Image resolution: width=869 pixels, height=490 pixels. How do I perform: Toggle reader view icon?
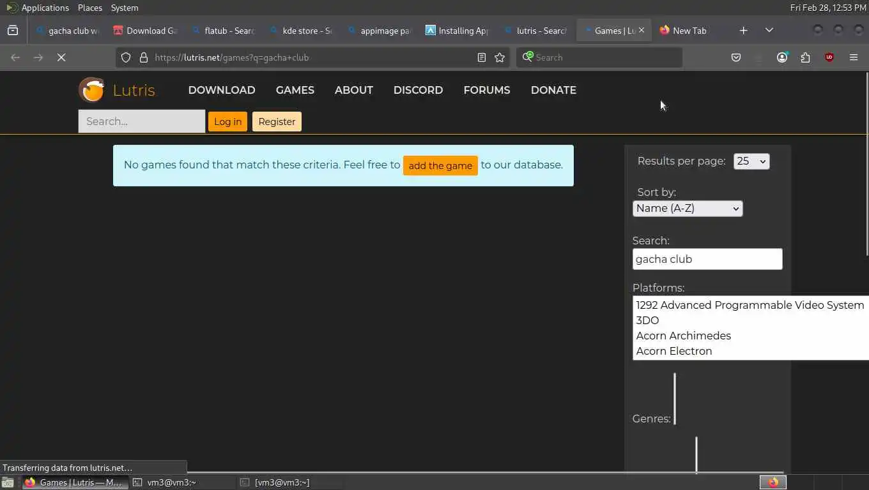tap(482, 57)
